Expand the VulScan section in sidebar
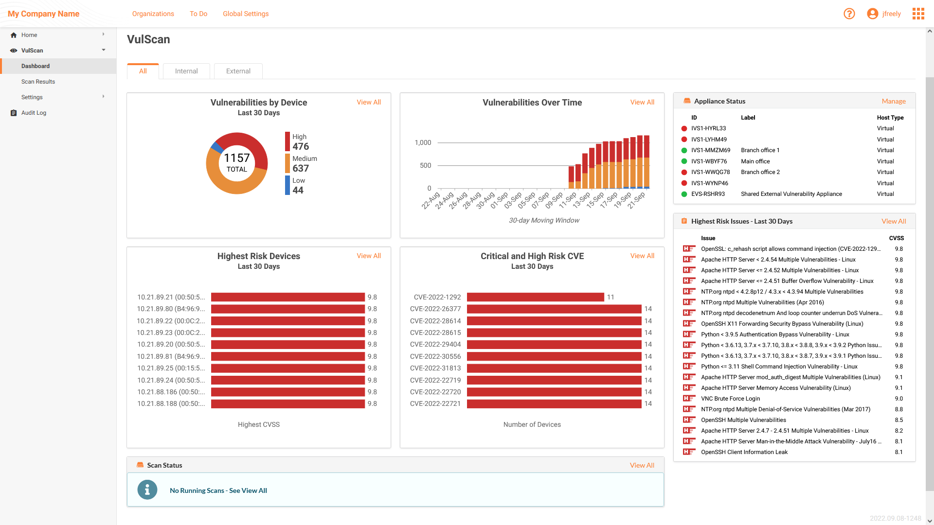 (103, 50)
